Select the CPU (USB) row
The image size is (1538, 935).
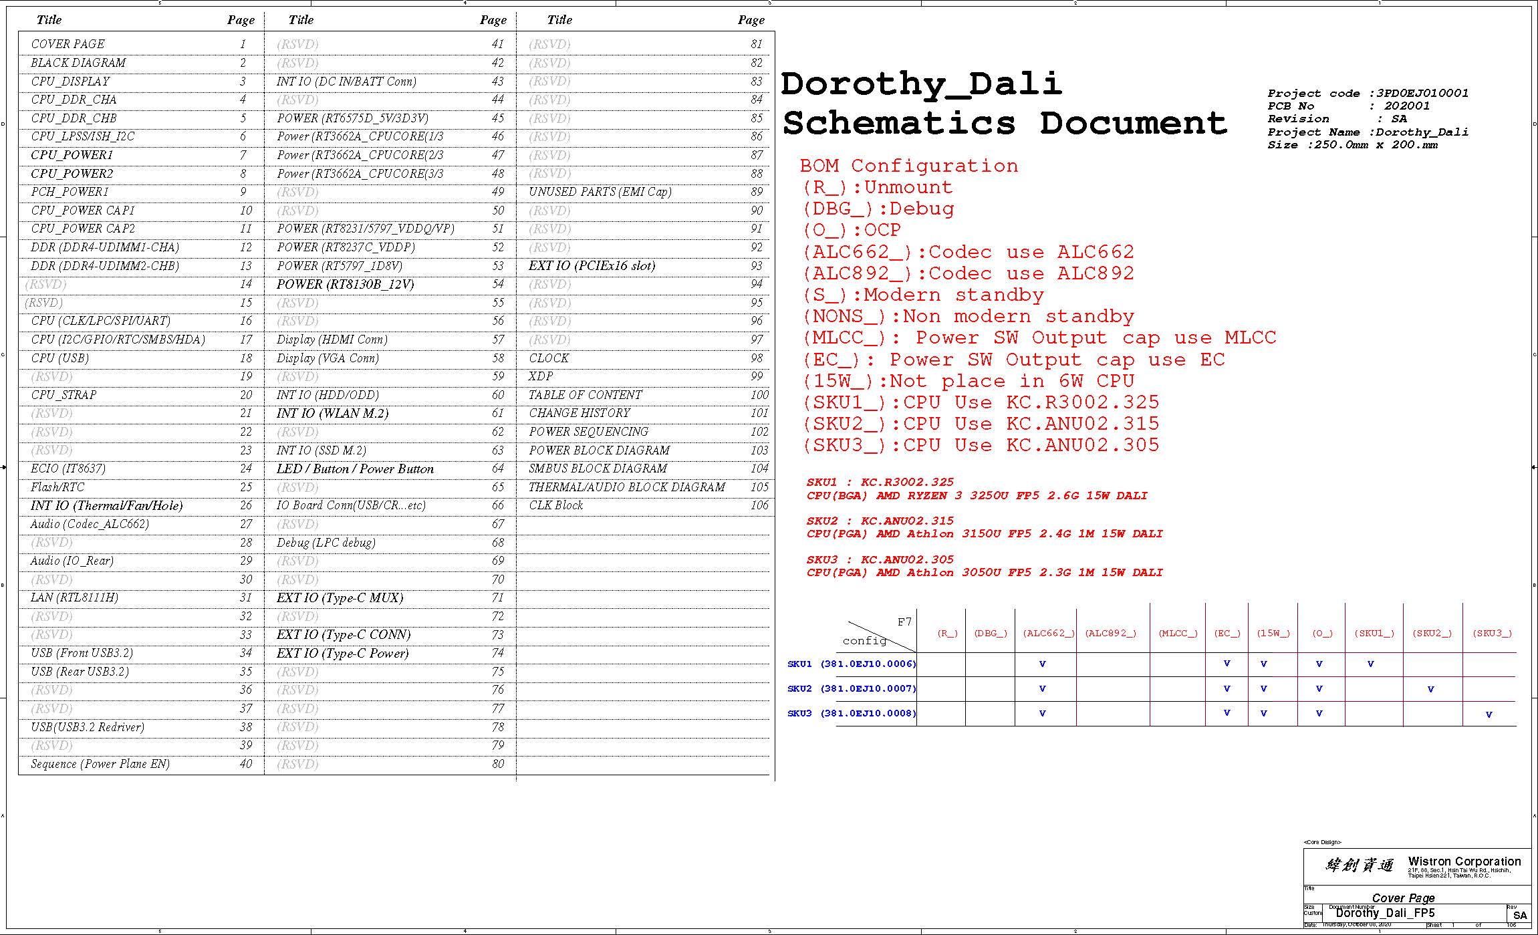(x=60, y=358)
